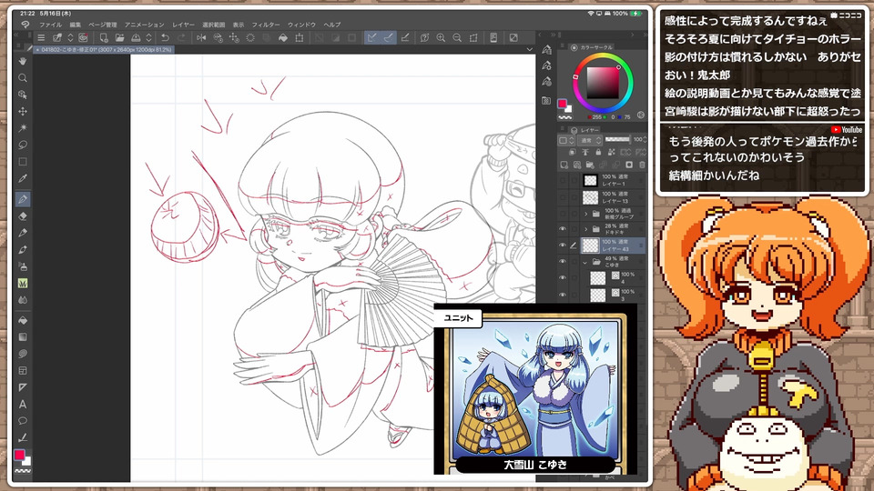This screenshot has height=491, width=874.
Task: Select the Move Layer tool
Action: 22,111
